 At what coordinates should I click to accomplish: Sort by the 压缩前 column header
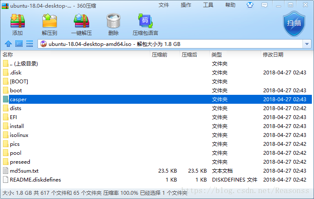tap(165, 55)
